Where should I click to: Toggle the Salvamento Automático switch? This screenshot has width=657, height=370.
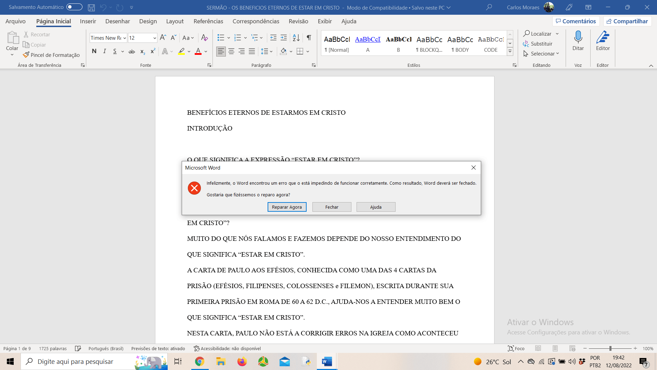pyautogui.click(x=74, y=7)
